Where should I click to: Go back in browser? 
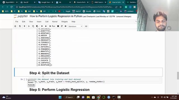(x=3, y=7)
